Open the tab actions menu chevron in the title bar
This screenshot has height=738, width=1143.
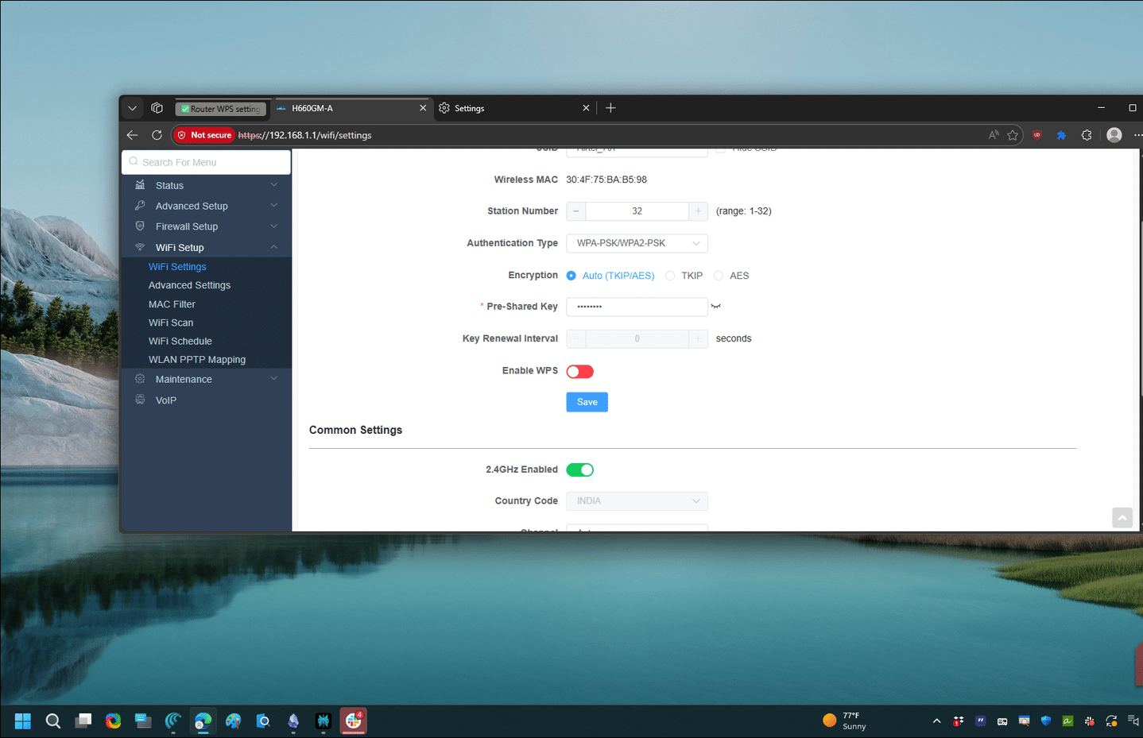(133, 108)
